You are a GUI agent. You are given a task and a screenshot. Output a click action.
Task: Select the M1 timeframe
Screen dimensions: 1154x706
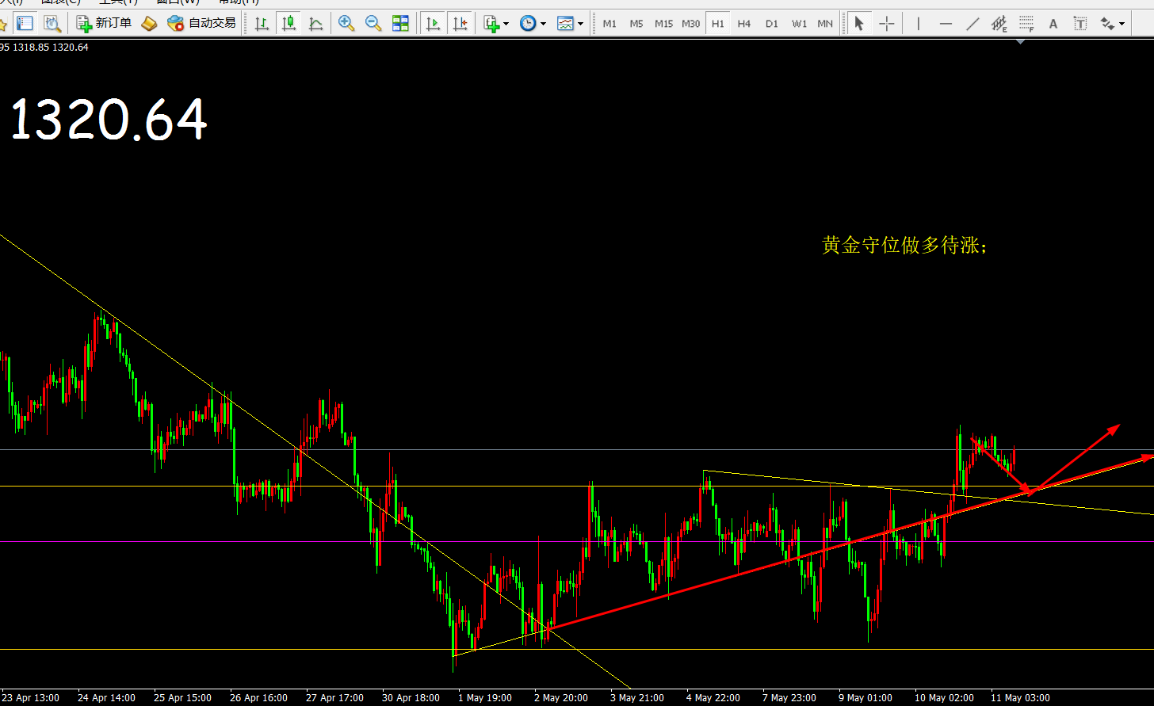[x=609, y=24]
